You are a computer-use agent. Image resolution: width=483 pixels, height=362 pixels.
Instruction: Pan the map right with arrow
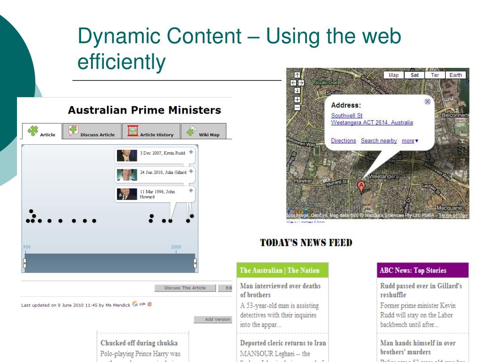(301, 83)
